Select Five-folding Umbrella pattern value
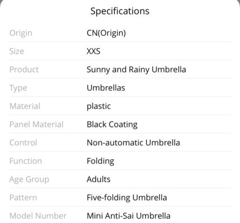 tap(127, 198)
